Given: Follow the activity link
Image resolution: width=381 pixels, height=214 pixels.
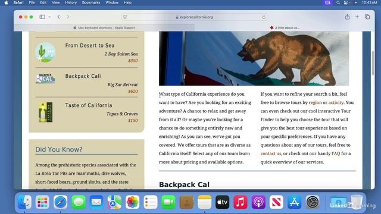Looking at the screenshot, I should point(336,102).
